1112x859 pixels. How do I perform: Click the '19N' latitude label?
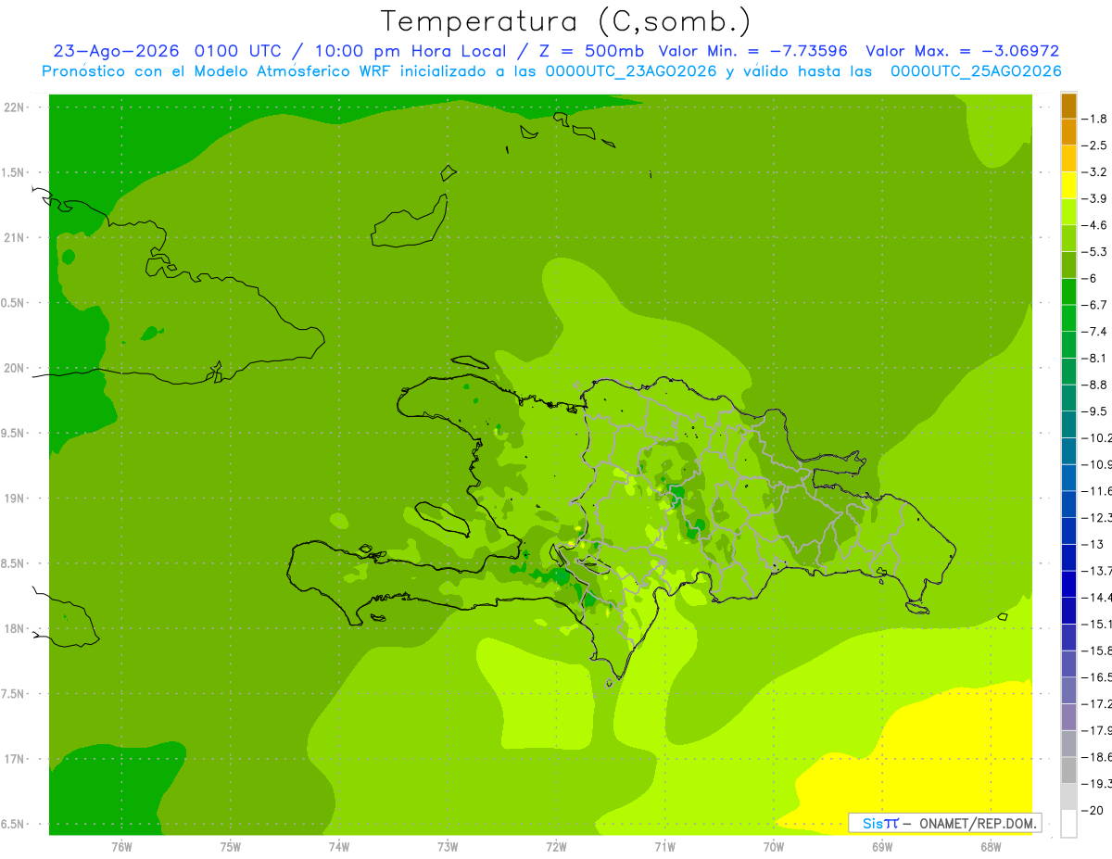14,499
